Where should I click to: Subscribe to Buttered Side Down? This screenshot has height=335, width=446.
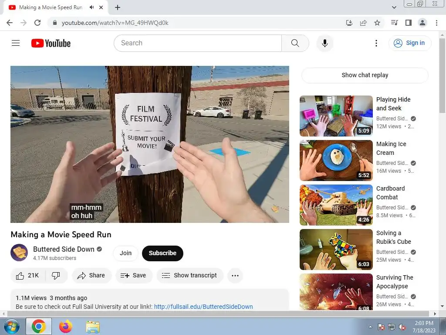click(x=162, y=253)
